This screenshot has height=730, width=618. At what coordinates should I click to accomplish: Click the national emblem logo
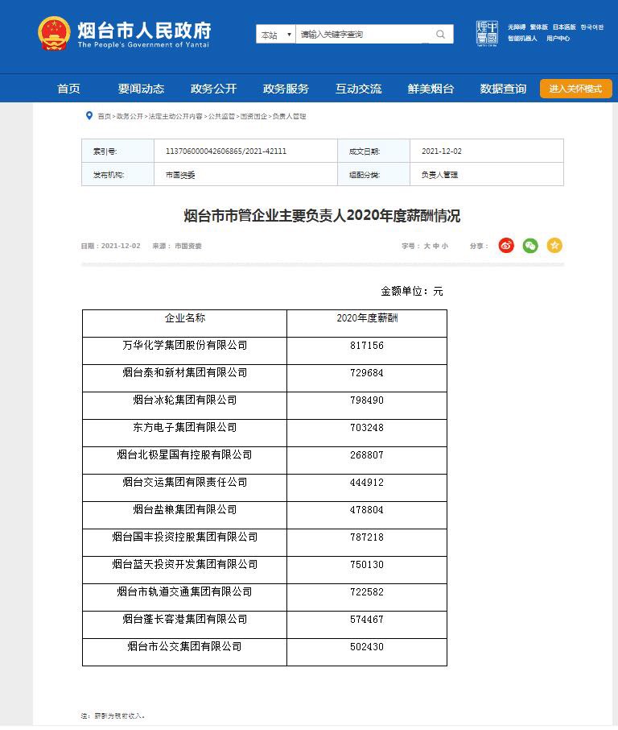tap(54, 34)
